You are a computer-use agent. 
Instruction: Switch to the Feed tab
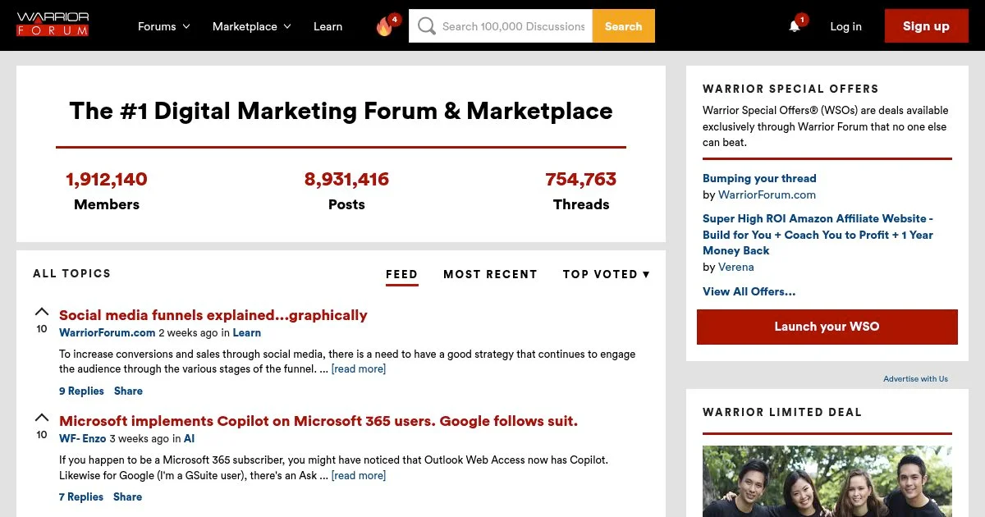pos(402,274)
